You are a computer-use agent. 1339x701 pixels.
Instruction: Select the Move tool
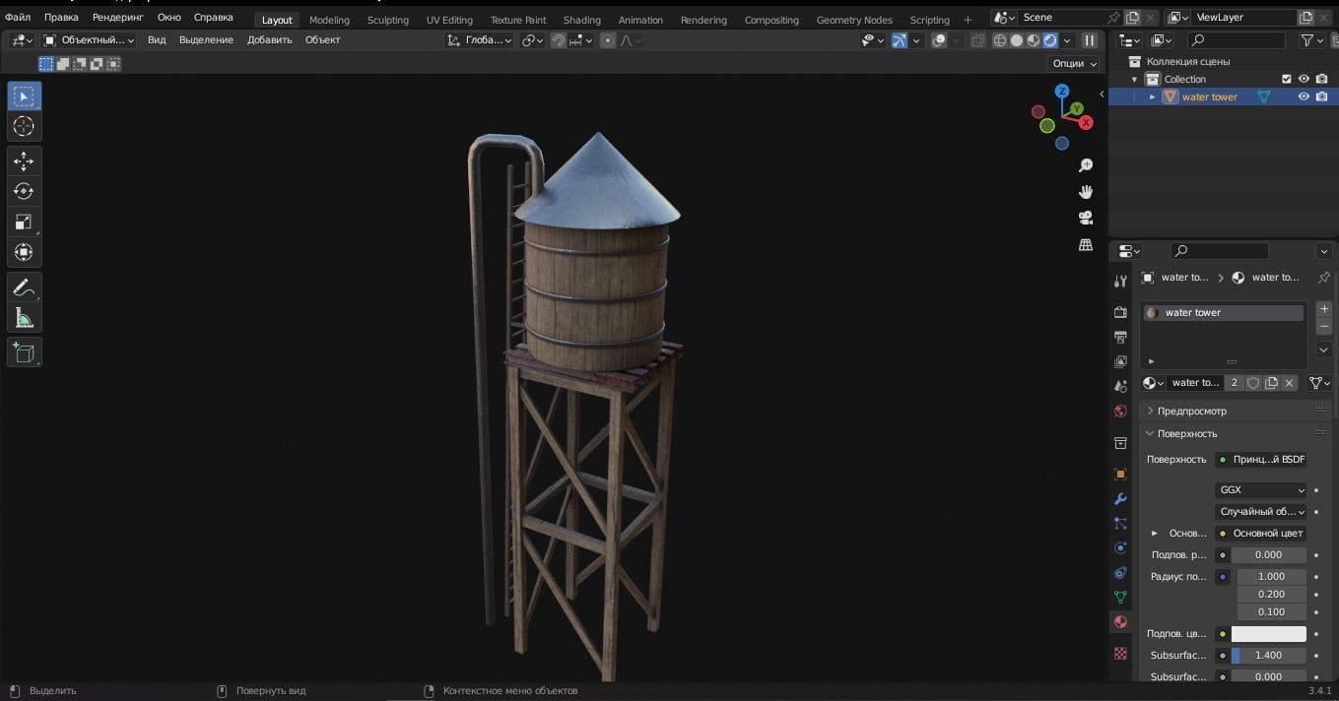click(x=24, y=160)
